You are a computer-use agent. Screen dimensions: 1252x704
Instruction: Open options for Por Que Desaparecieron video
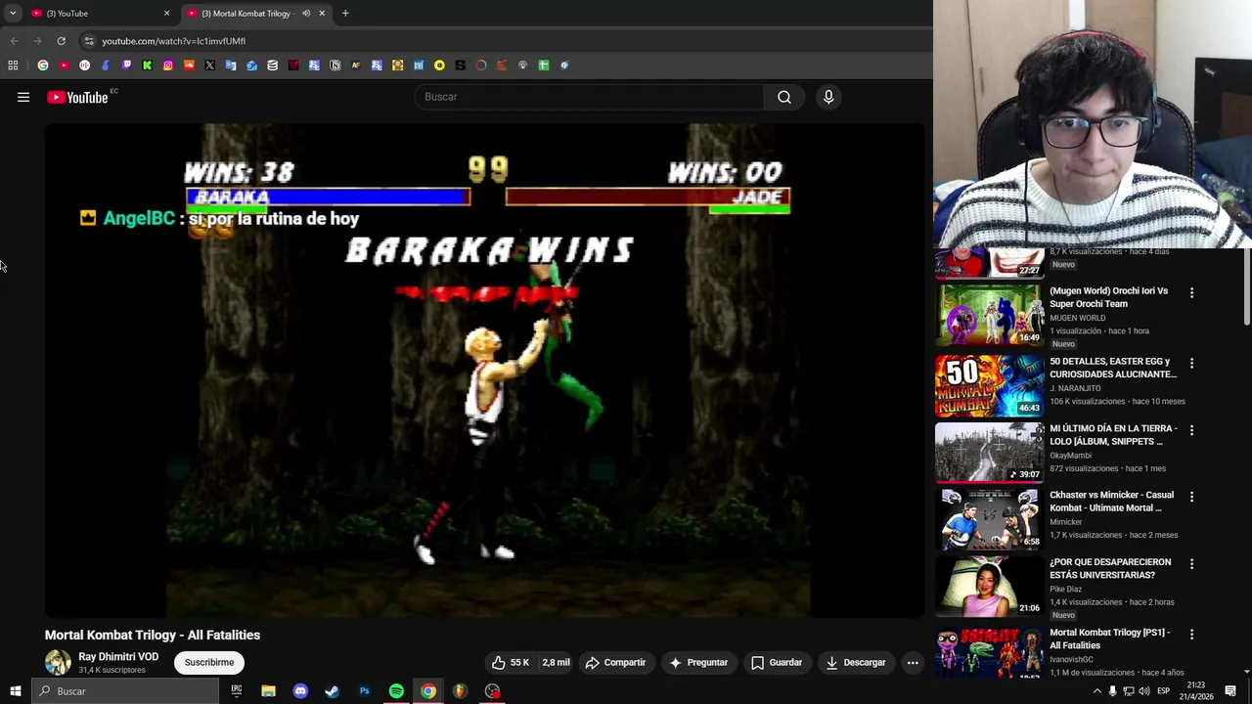pyautogui.click(x=1191, y=564)
